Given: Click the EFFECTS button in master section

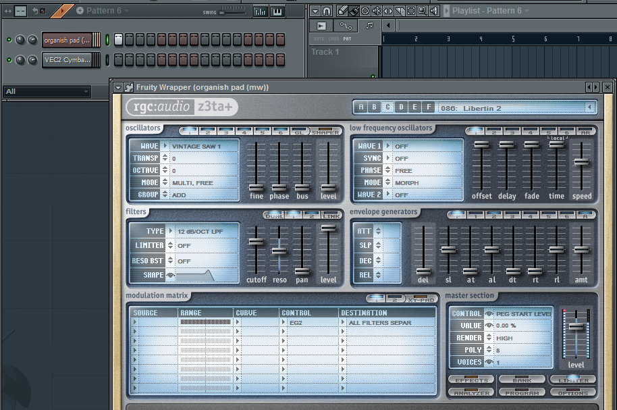Looking at the screenshot, I should pos(471,380).
